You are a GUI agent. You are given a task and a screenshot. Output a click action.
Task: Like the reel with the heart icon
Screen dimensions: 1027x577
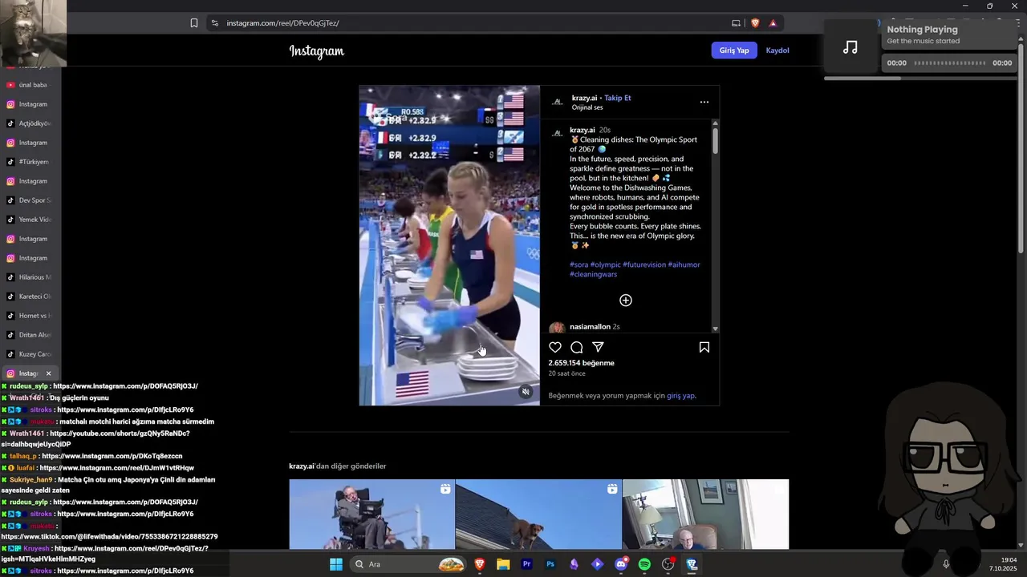click(x=555, y=347)
